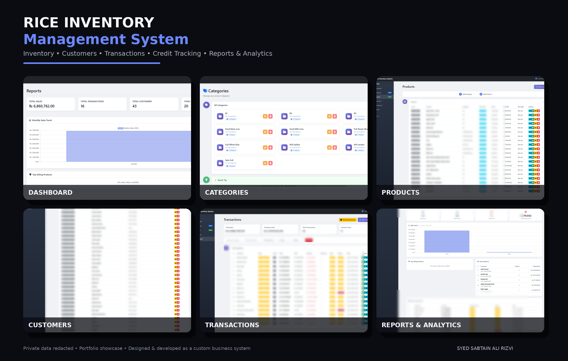The height and width of the screenshot is (361, 568).
Task: Click the Full Steam Rice category card
Action: [x=355, y=132]
